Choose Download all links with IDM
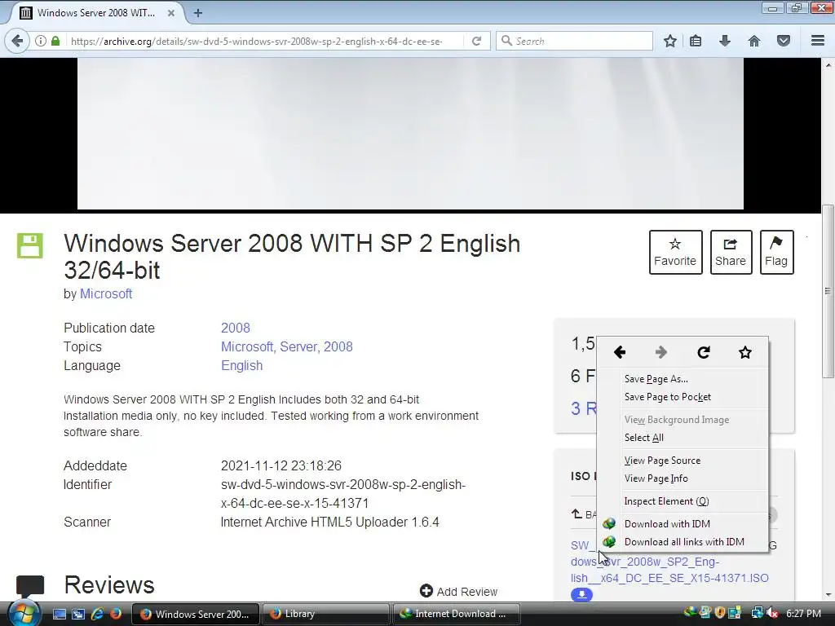The height and width of the screenshot is (626, 835). (684, 542)
